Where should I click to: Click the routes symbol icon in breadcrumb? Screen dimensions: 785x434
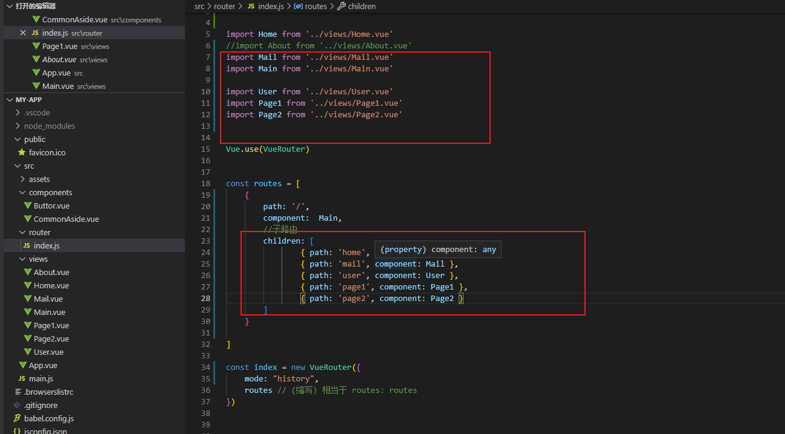298,7
